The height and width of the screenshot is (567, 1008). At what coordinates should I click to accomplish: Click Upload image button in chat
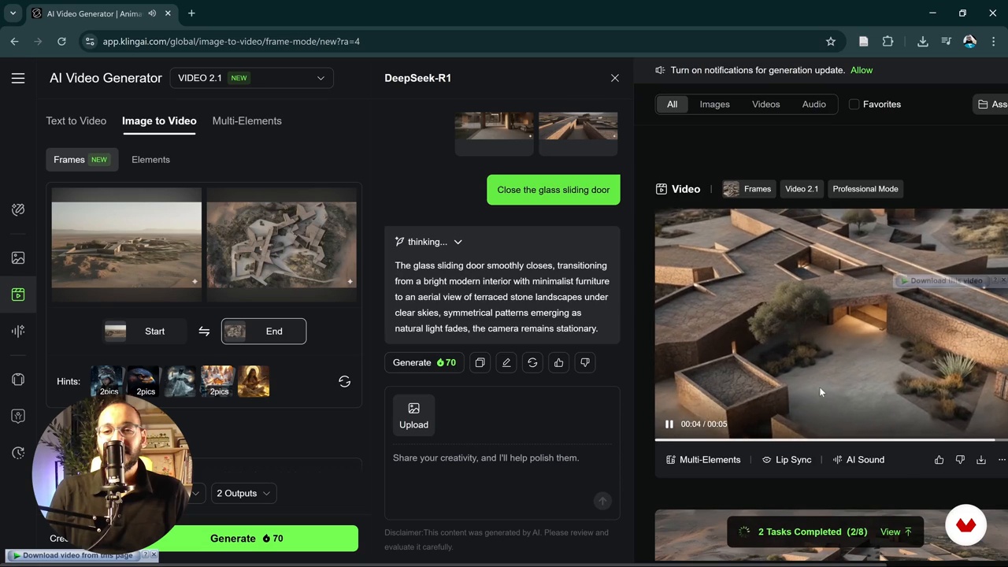coord(413,415)
